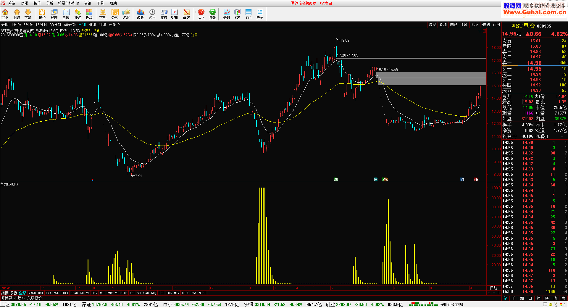This screenshot has height=308, width=568.
Task: Open the 工具 menu
Action: click(x=101, y=3)
